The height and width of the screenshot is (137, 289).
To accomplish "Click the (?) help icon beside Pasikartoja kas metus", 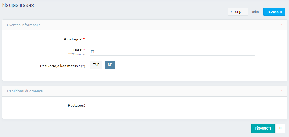I will [x=83, y=66].
